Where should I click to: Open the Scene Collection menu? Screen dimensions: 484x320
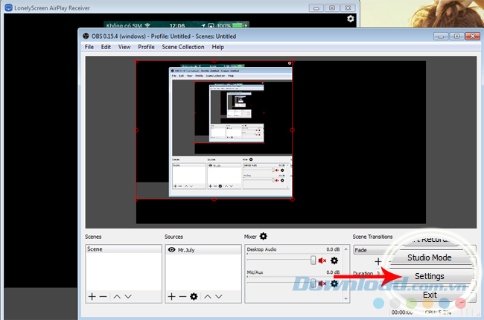[182, 47]
